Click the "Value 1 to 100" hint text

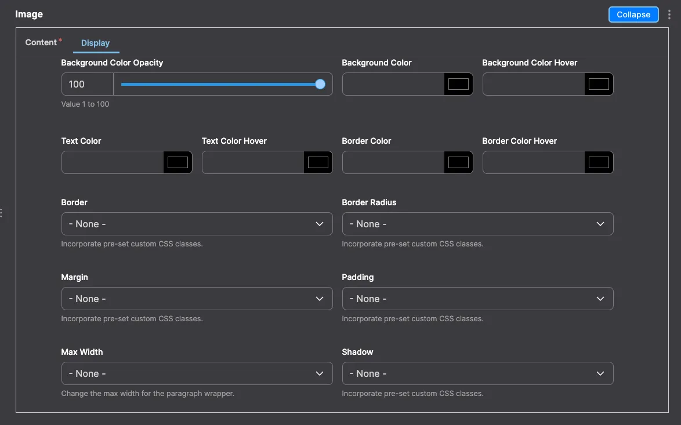(85, 104)
